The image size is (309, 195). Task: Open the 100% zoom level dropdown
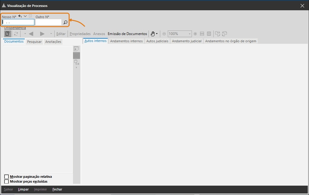(x=190, y=34)
